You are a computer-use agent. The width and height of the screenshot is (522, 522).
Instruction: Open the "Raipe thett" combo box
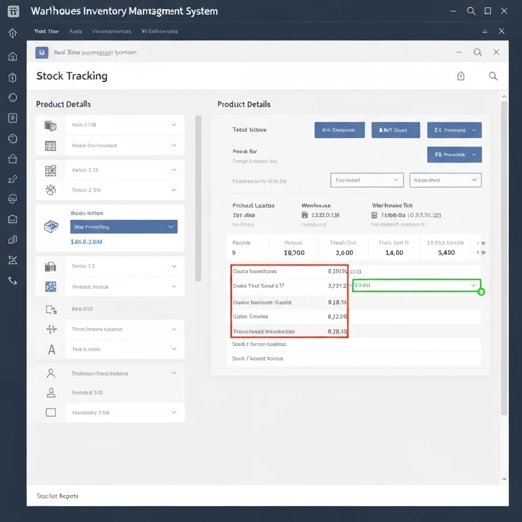(446, 180)
